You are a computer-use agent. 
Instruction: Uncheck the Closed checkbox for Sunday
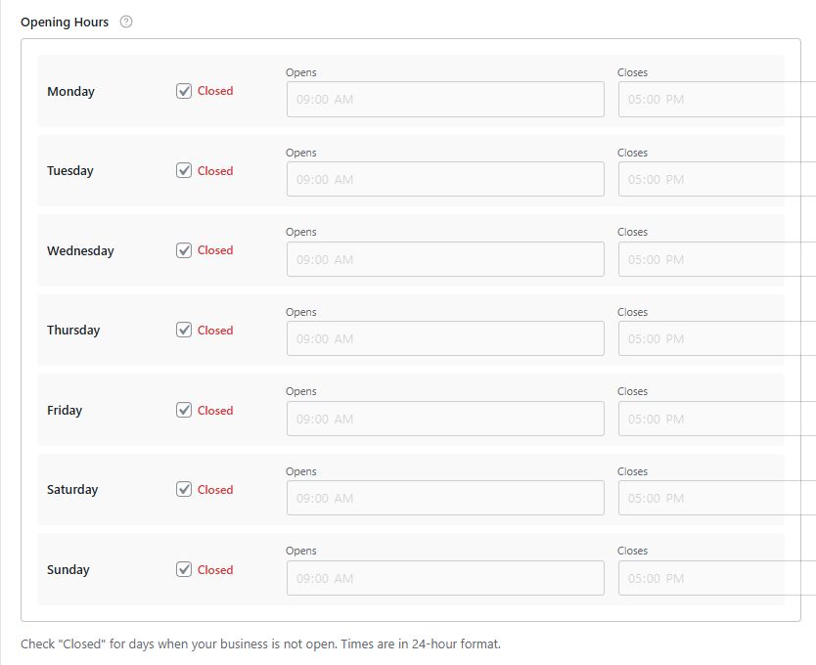(184, 569)
